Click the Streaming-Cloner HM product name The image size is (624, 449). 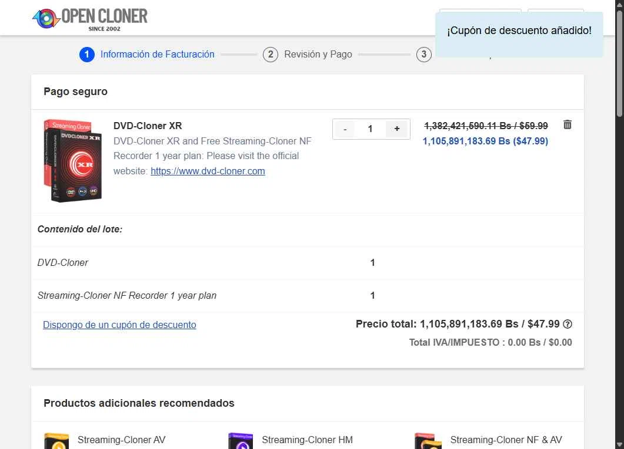(307, 440)
